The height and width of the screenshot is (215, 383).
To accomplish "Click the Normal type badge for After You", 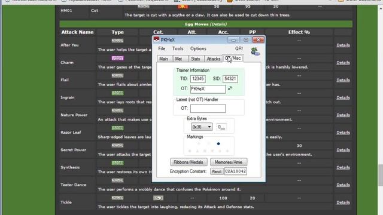I will (117, 41).
